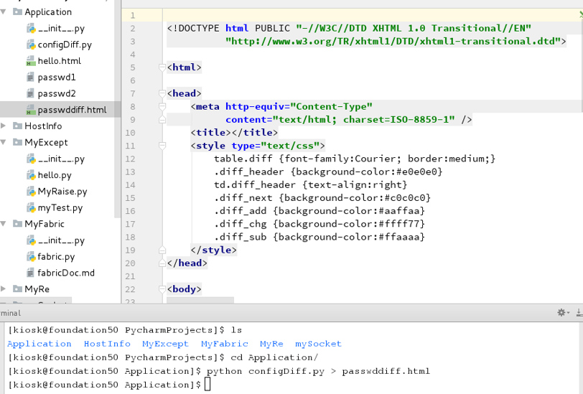Click the terminal command prompt cursor
Image resolution: width=583 pixels, height=394 pixels.
click(207, 385)
